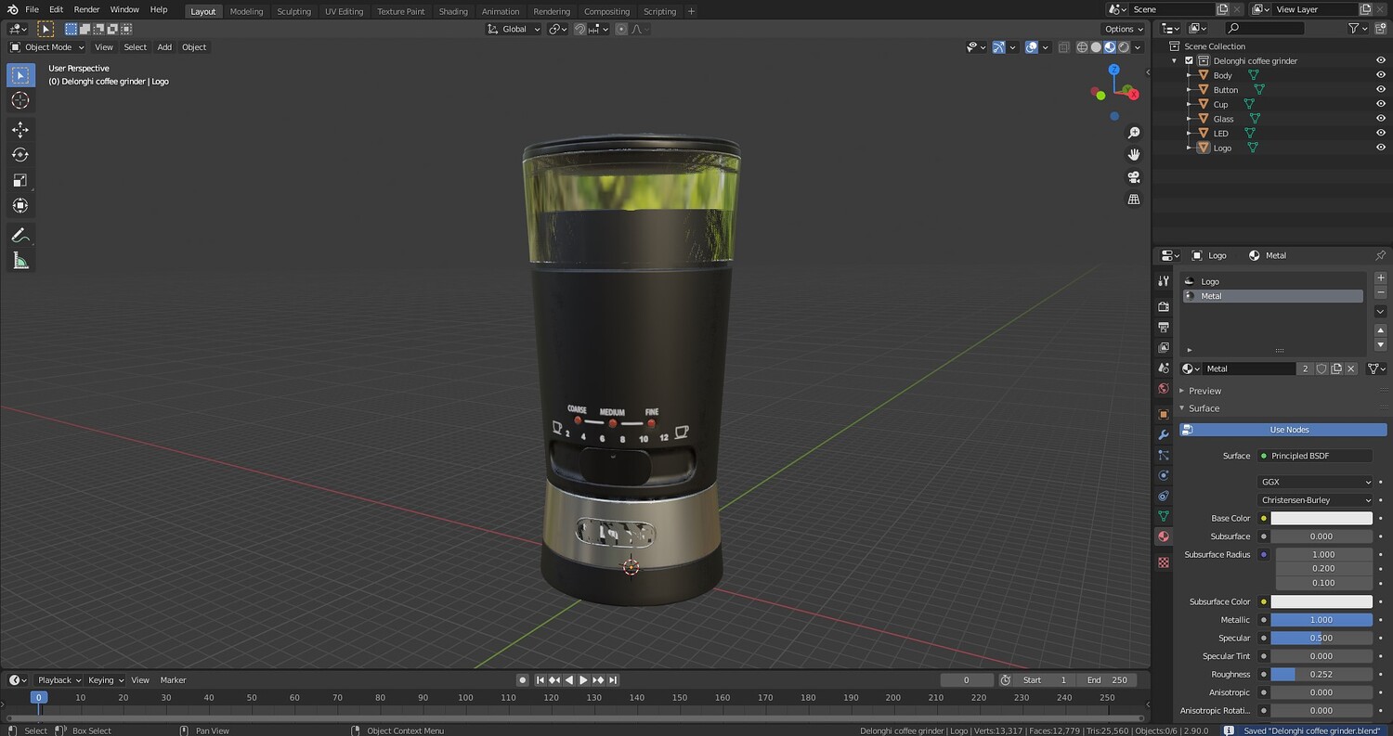Open the Output properties tab icon
Screen dimensions: 1393x736
coord(1164,327)
